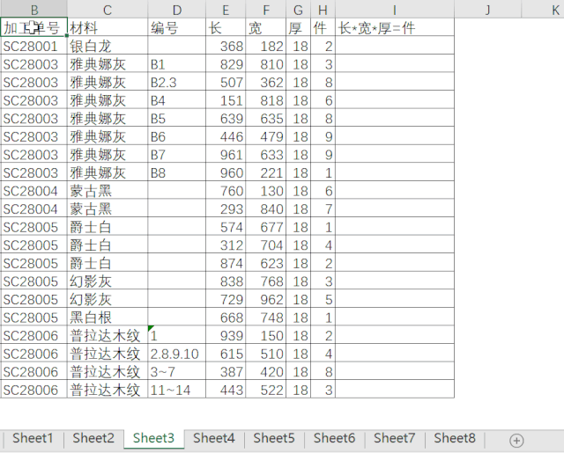This screenshot has height=453, width=564.
Task: Select code cell B6
Action: [x=176, y=136]
